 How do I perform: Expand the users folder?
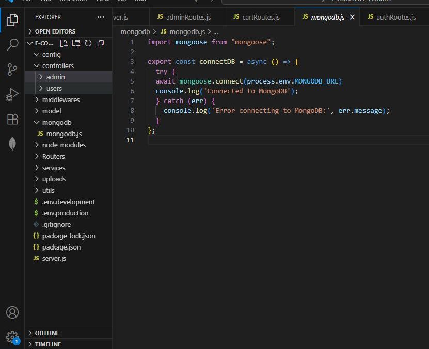(68, 88)
